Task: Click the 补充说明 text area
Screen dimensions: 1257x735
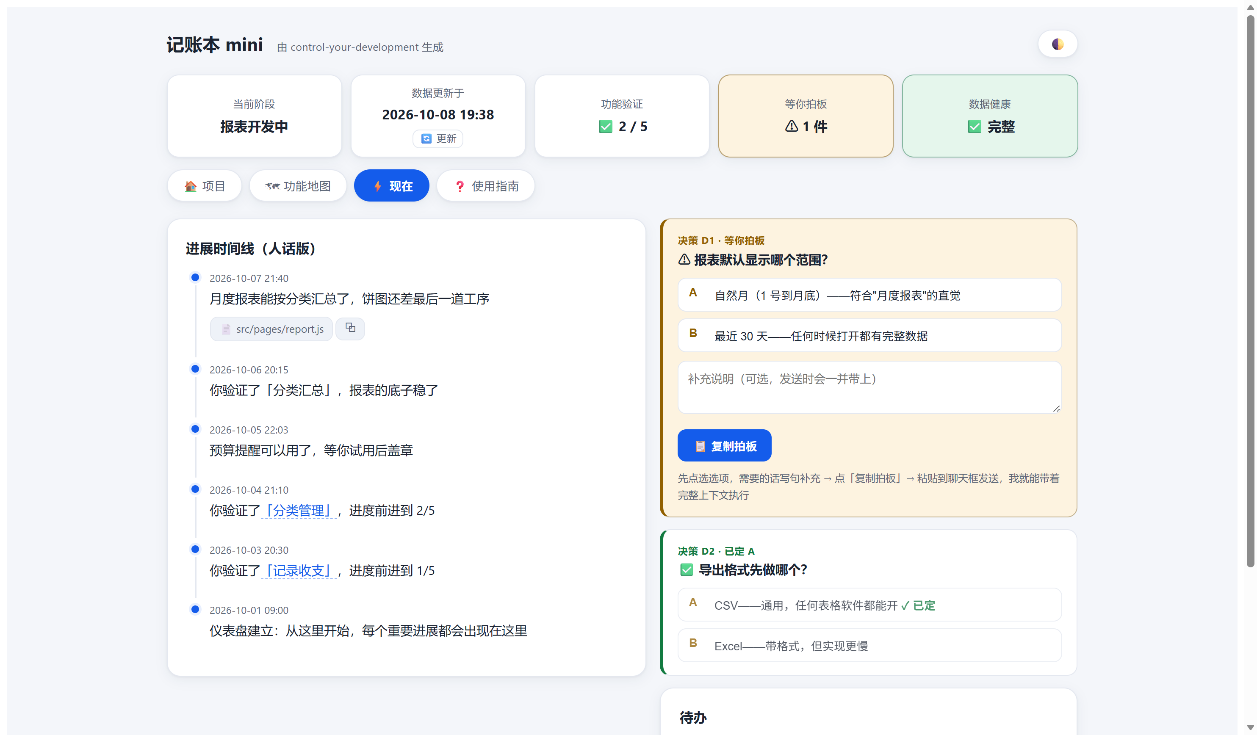Action: pyautogui.click(x=869, y=387)
